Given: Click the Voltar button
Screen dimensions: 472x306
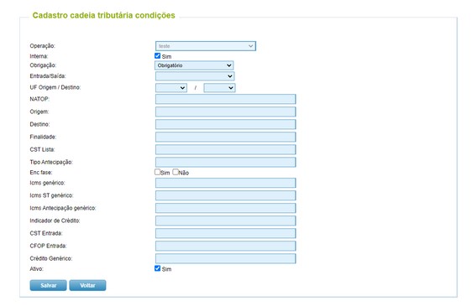Looking at the screenshot, I should tap(87, 285).
